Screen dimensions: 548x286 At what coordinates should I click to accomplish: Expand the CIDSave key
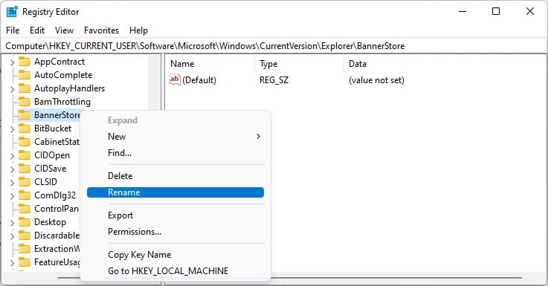click(12, 169)
